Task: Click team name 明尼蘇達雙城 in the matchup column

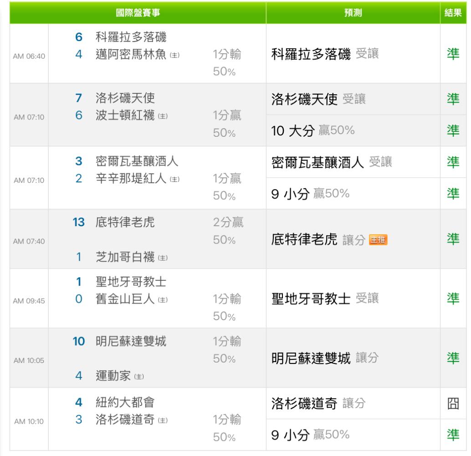Action: tap(131, 342)
